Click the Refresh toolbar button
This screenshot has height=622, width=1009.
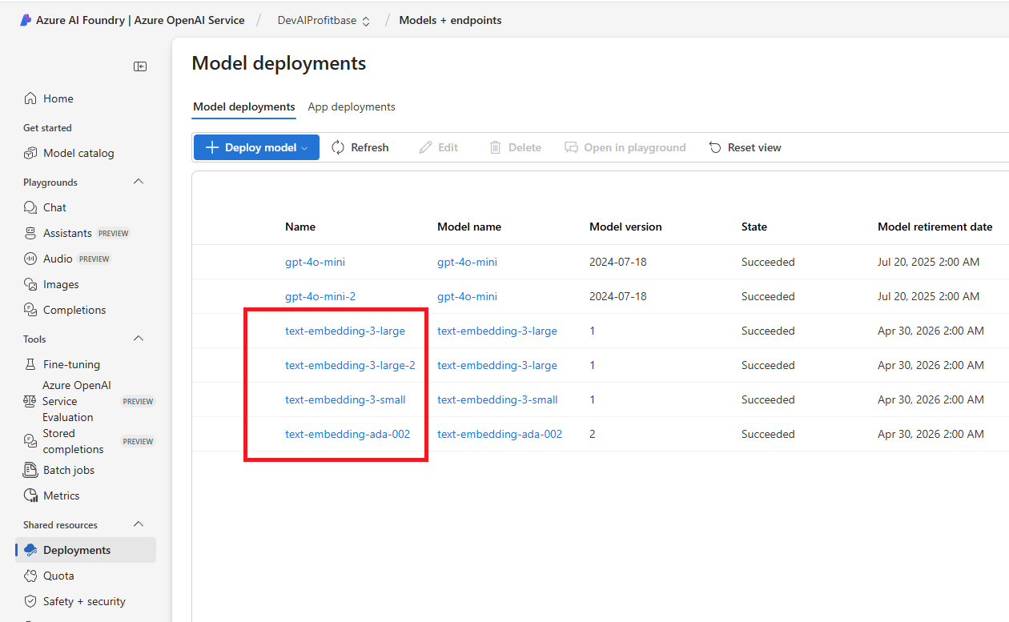[x=360, y=147]
